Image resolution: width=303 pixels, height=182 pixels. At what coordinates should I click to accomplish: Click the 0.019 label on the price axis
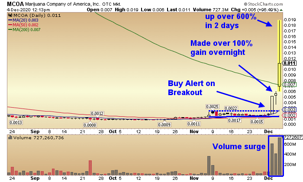pos(290,20)
